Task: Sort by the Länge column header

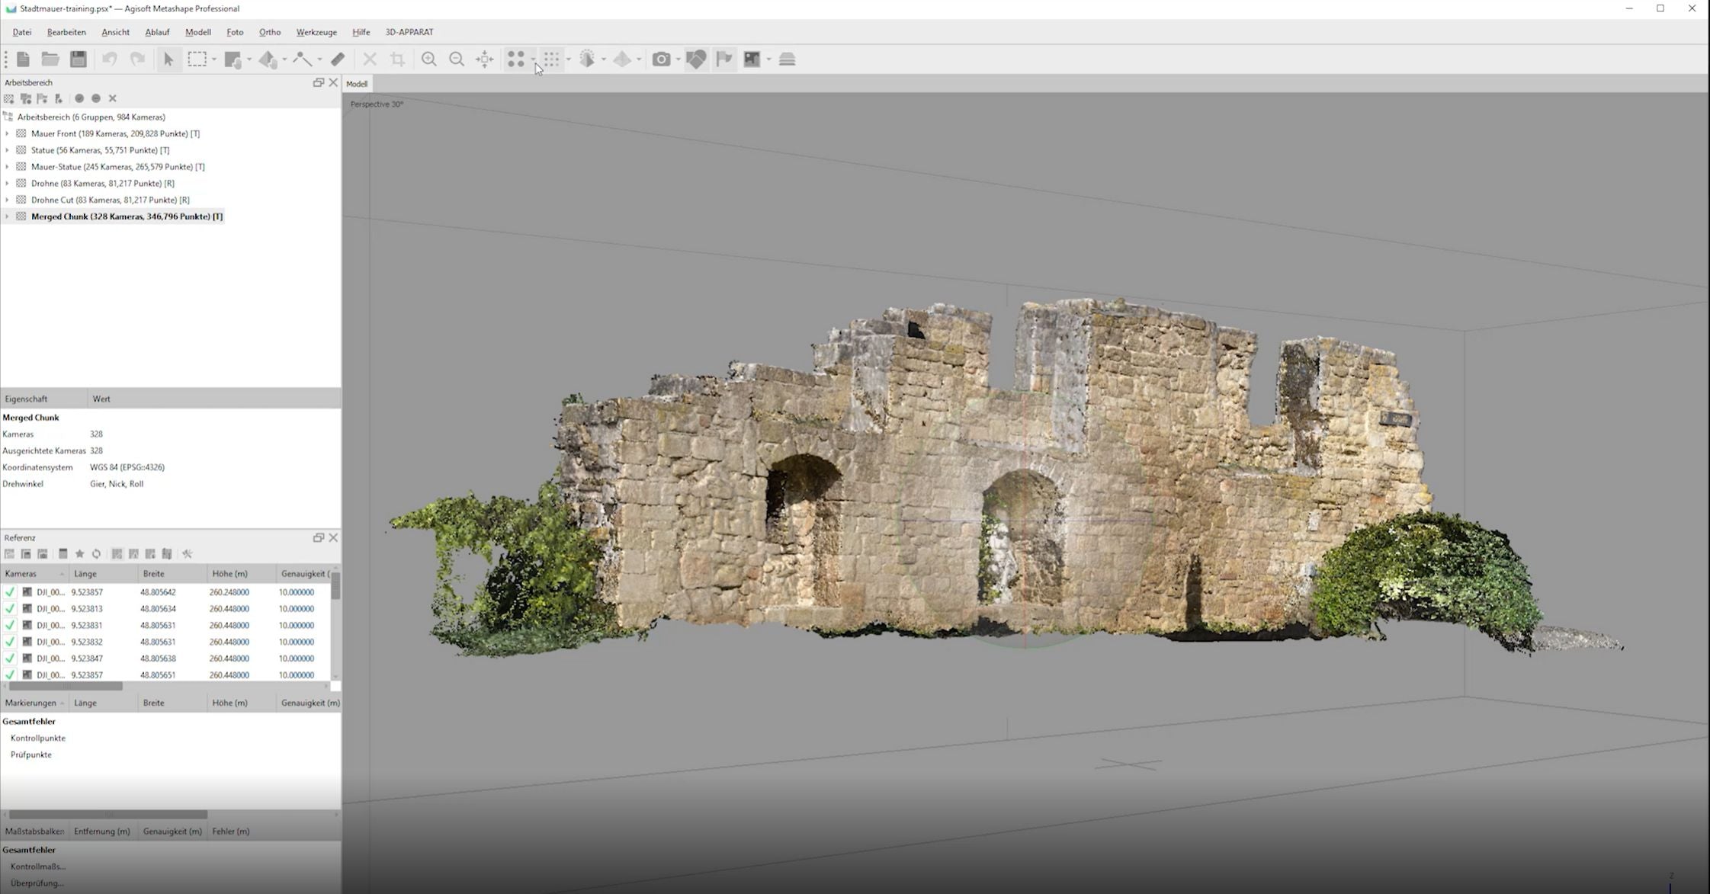Action: [103, 574]
